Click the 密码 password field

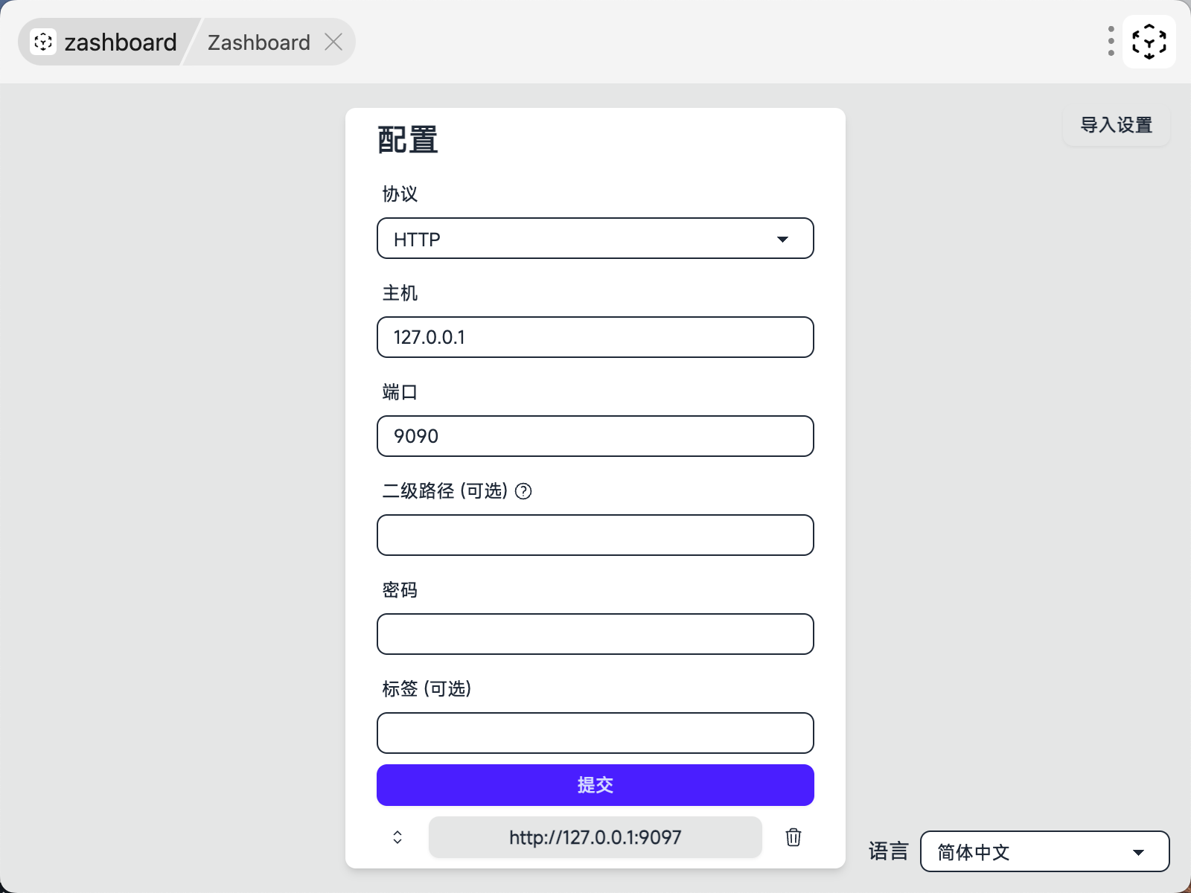pyautogui.click(x=595, y=634)
